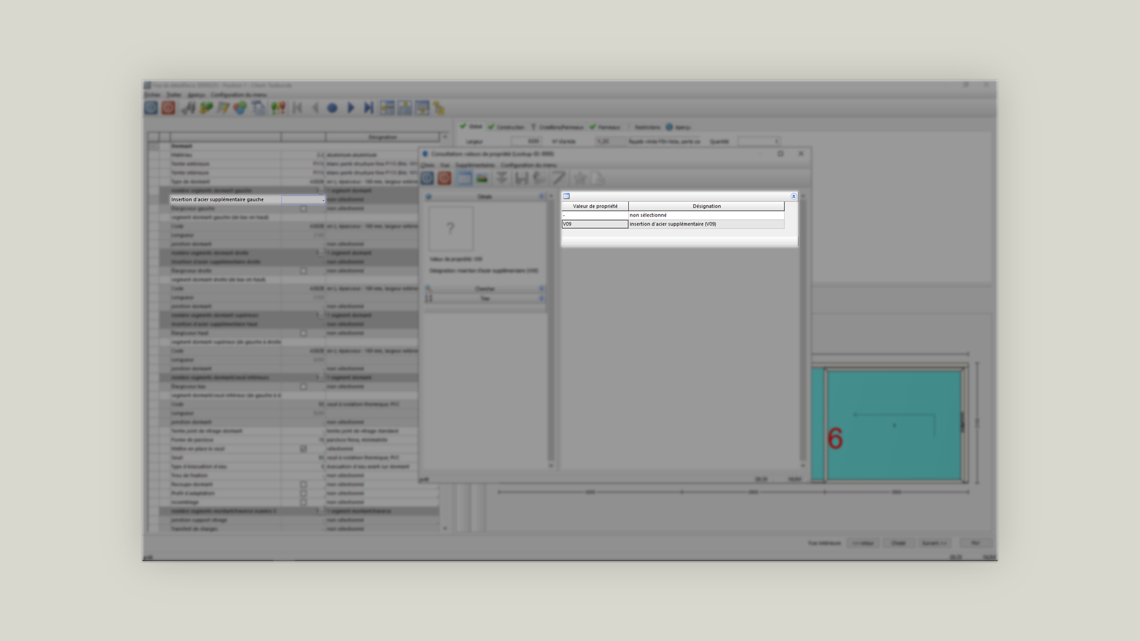
Task: Click red cancel button in main window toolbar
Action: click(x=169, y=108)
